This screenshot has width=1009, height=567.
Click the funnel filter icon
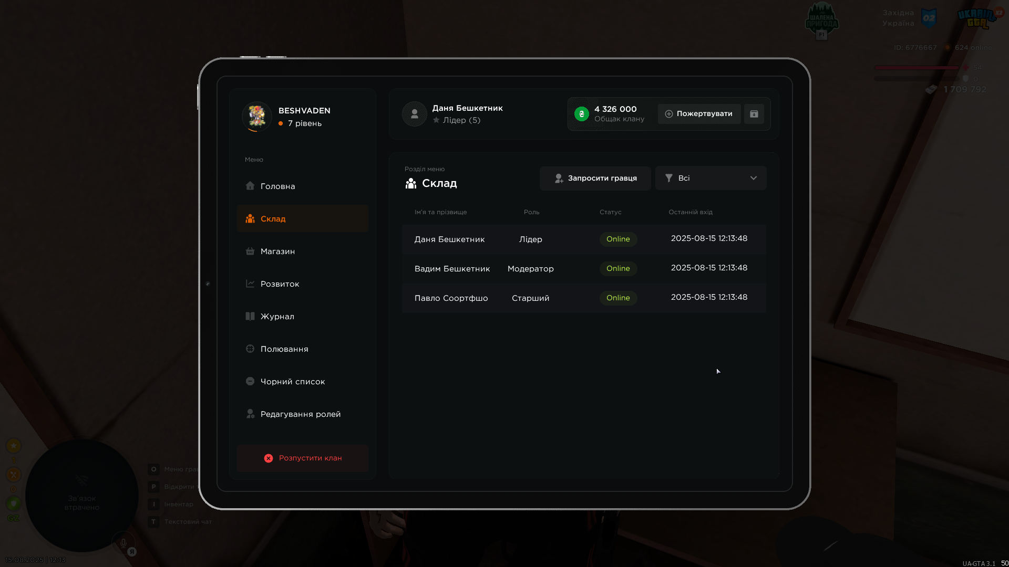tap(668, 178)
